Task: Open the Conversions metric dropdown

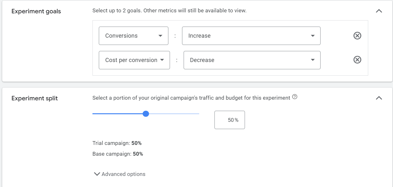Action: (133, 36)
